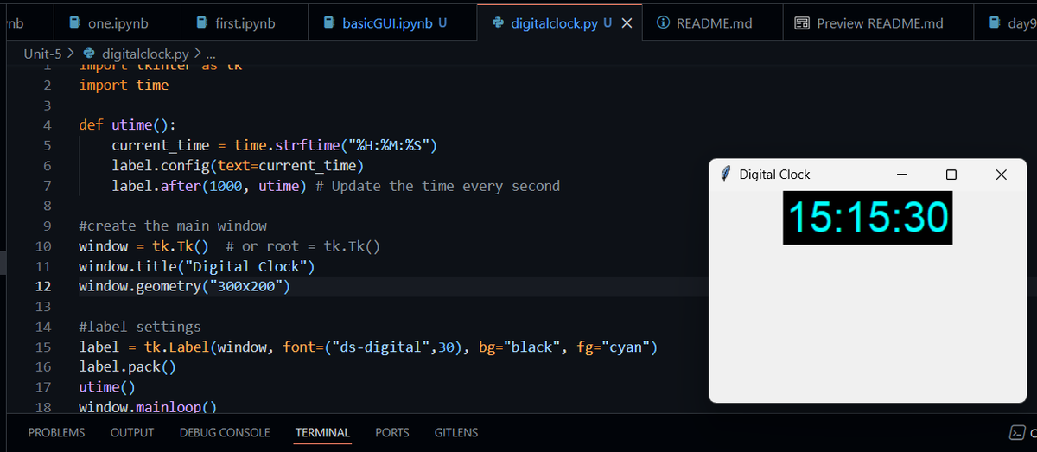Switch to the DEBUG CONSOLE panel
1037x452 pixels.
pyautogui.click(x=225, y=432)
